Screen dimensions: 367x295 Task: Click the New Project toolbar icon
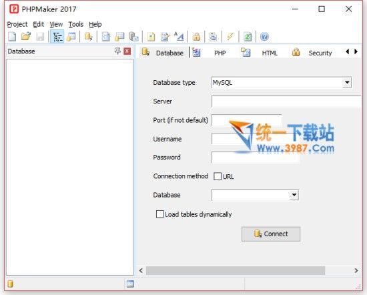point(12,37)
